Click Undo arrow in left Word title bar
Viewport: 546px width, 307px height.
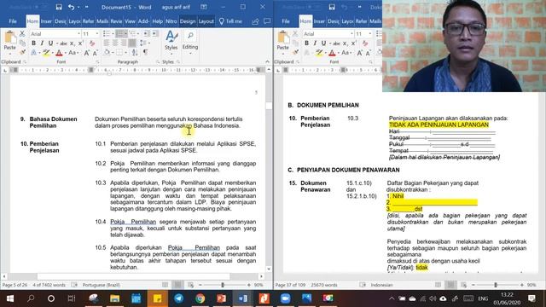[x=72, y=7]
